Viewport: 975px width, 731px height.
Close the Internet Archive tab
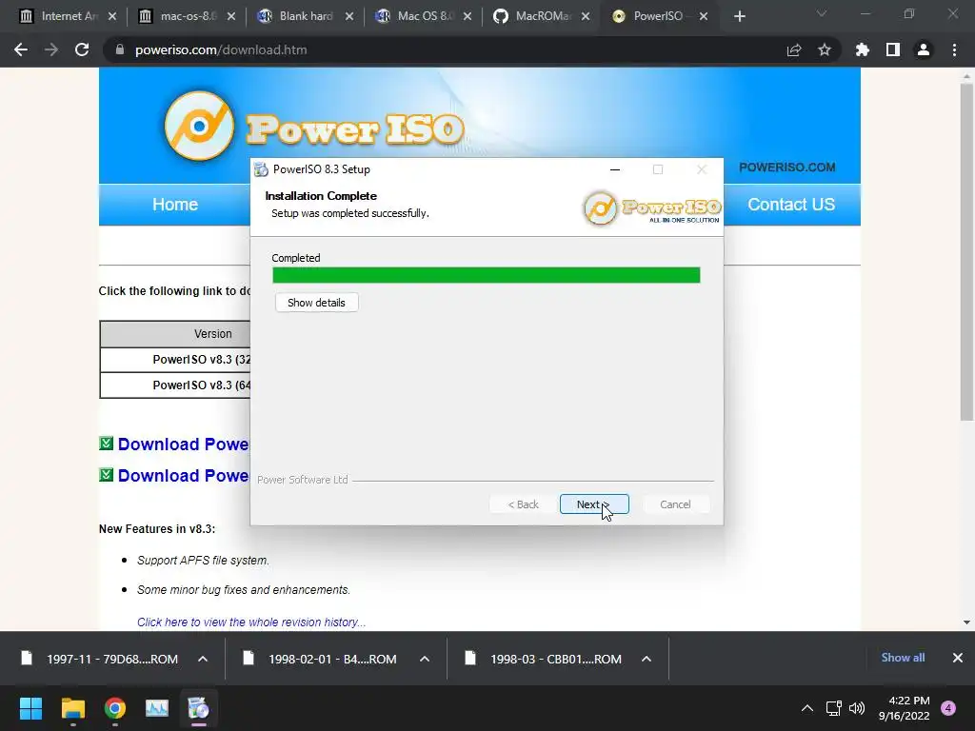(x=112, y=16)
